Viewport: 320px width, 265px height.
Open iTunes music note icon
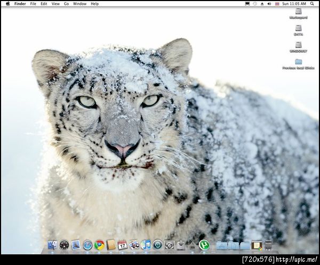click(146, 245)
